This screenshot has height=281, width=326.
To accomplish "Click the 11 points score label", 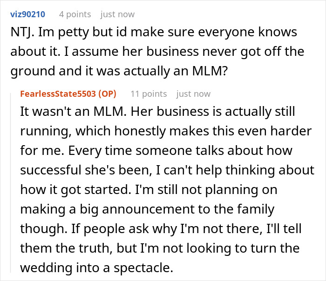I will [x=149, y=94].
